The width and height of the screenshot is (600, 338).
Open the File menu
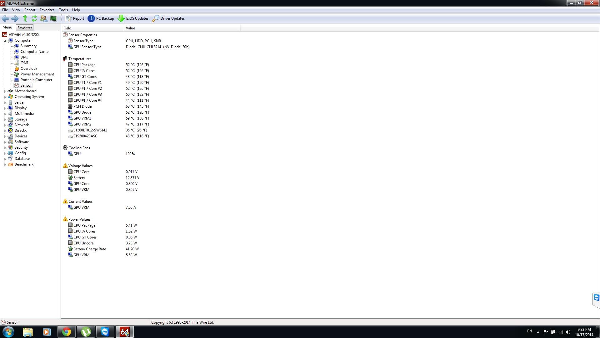tap(5, 10)
